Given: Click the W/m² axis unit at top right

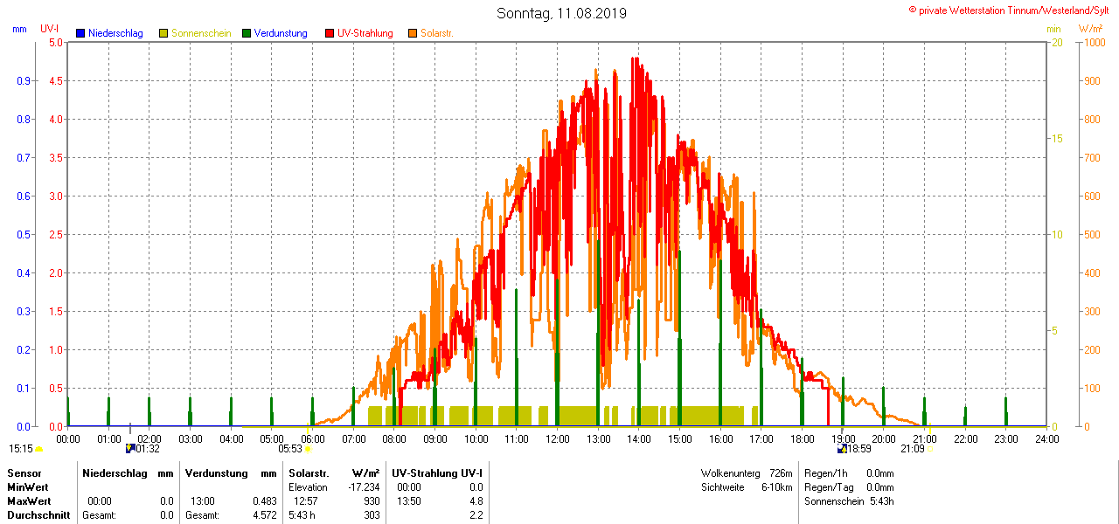Looking at the screenshot, I should tap(1090, 29).
